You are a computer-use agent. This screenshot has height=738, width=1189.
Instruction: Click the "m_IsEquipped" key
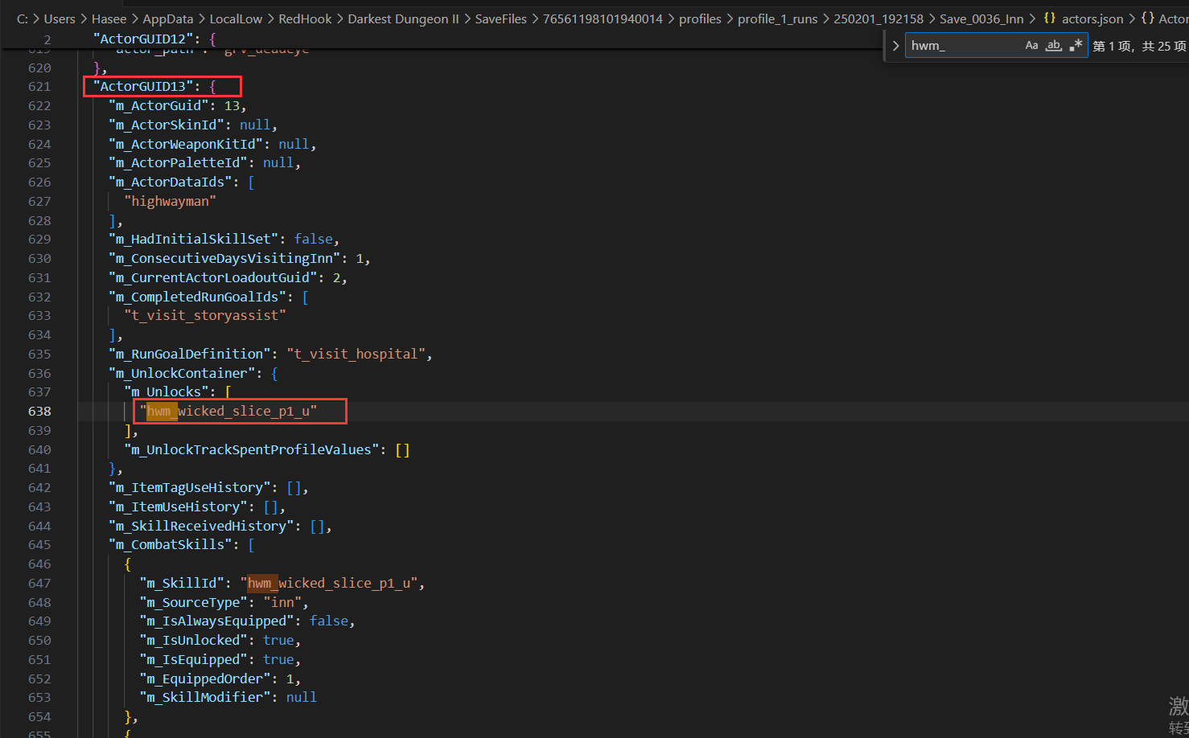194,660
